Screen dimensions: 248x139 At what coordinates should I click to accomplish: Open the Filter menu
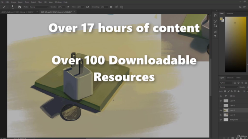[40, 2]
